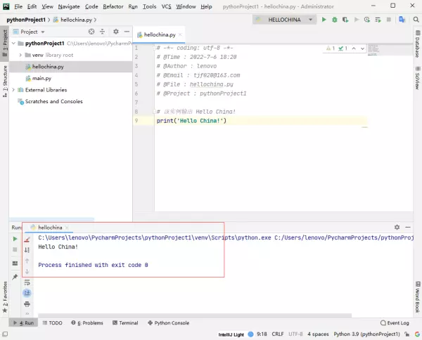
Task: Jump to next highlighted error arrow
Action: 362,48
